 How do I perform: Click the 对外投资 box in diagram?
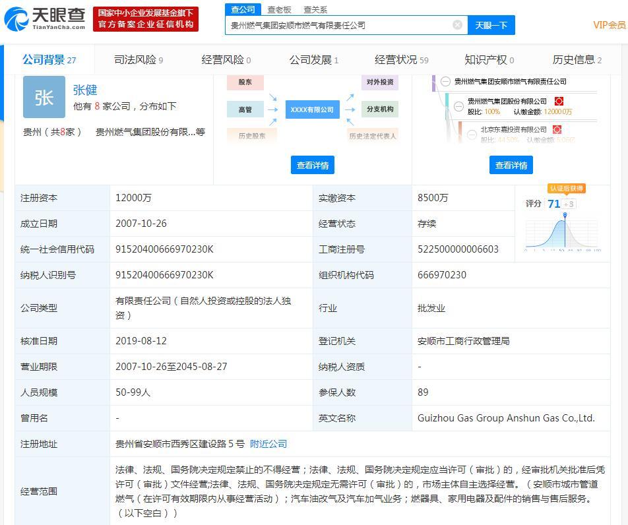point(380,82)
